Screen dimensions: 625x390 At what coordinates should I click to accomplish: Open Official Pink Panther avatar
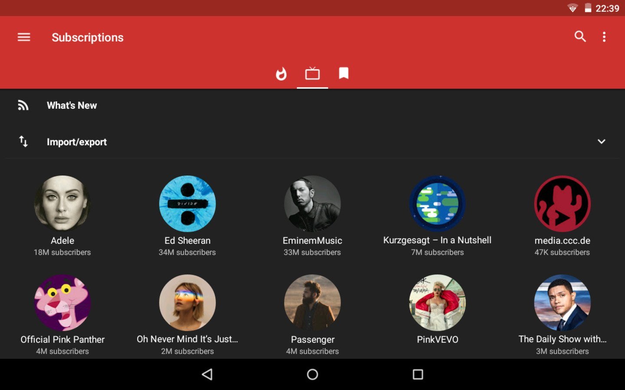[x=62, y=302]
